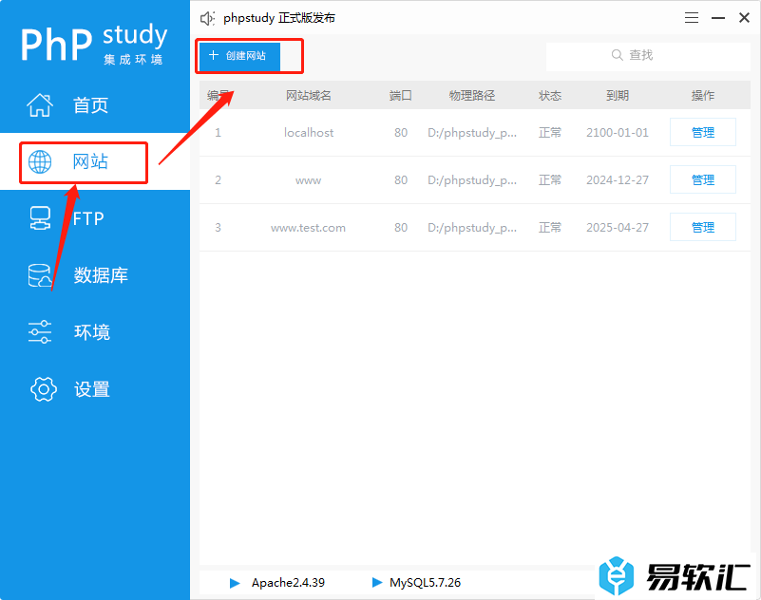Click the magnifier search icon
Viewport: 761px width, 600px height.
[x=617, y=55]
